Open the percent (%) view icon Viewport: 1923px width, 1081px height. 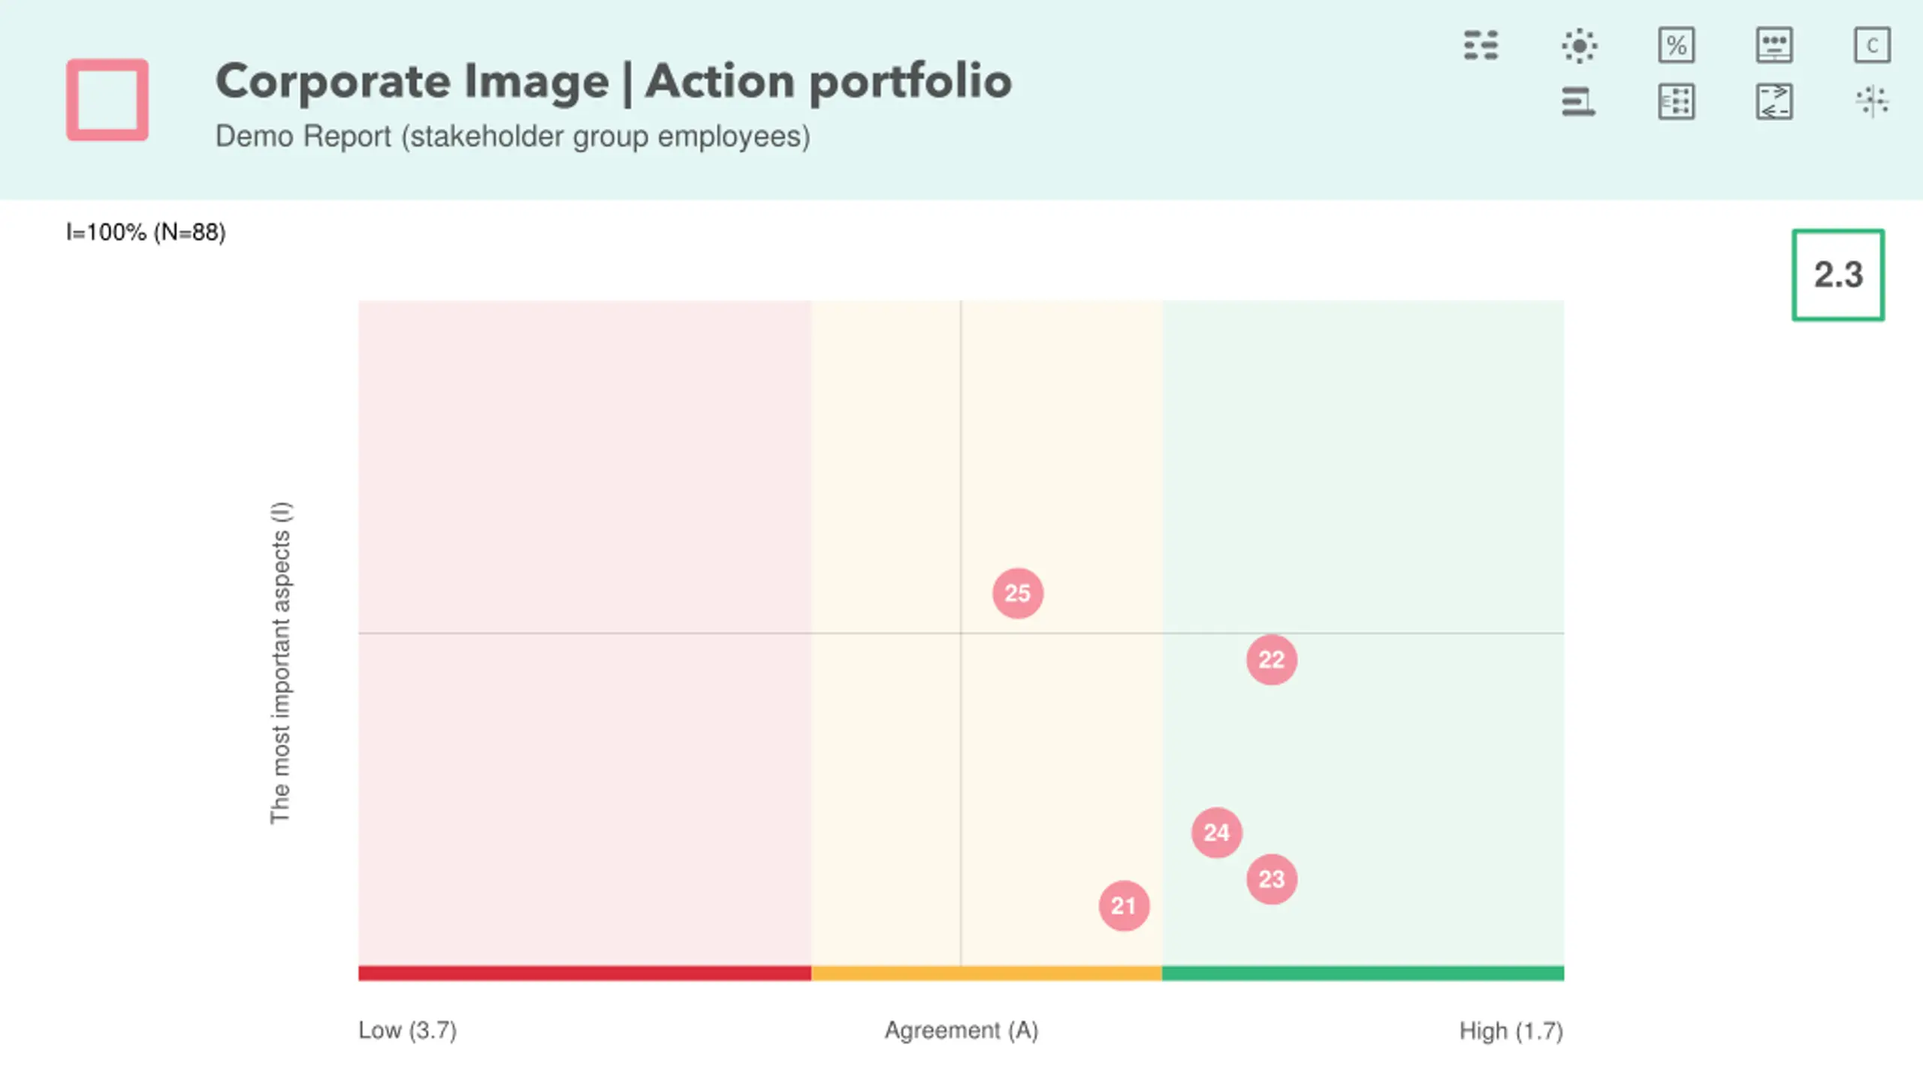(1677, 46)
